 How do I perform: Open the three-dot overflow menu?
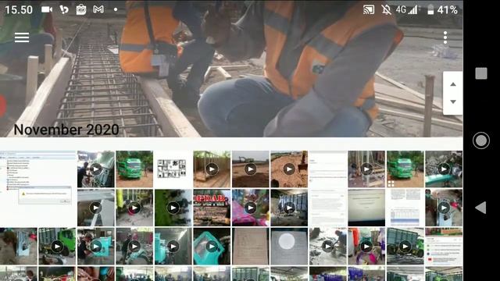click(x=445, y=37)
